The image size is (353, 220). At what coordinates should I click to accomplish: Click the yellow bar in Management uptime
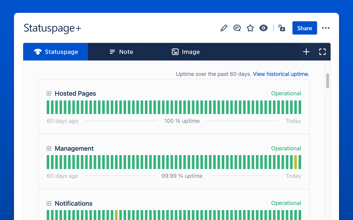coord(296,162)
